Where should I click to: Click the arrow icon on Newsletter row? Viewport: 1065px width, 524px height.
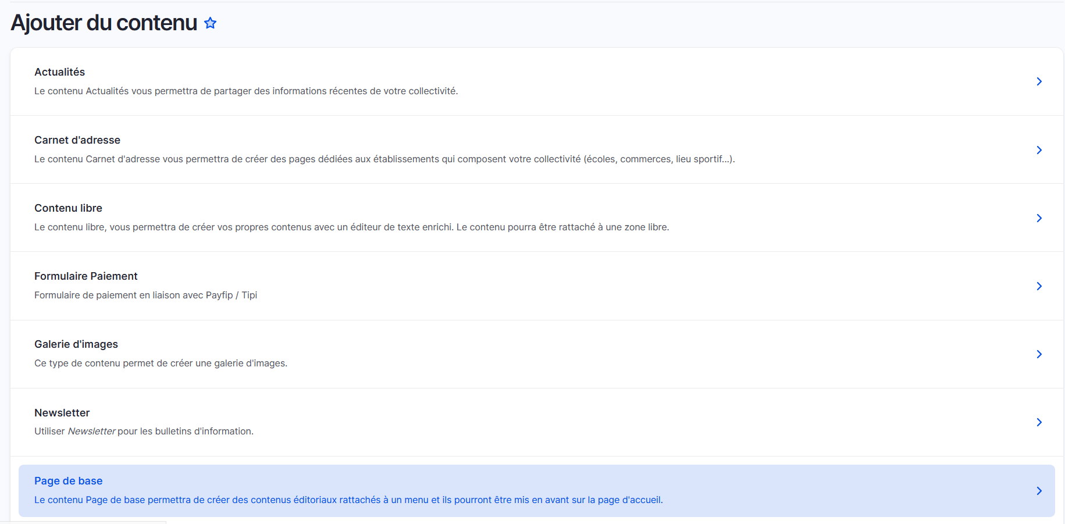pos(1039,422)
